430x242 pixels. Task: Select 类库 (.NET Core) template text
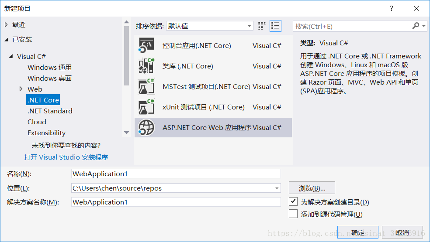click(187, 66)
